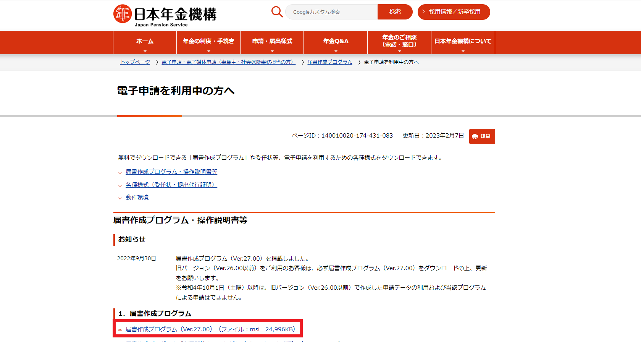Click download icon beside Ver.27.00 program link
Viewport: 641px width, 342px height.
pyautogui.click(x=120, y=329)
